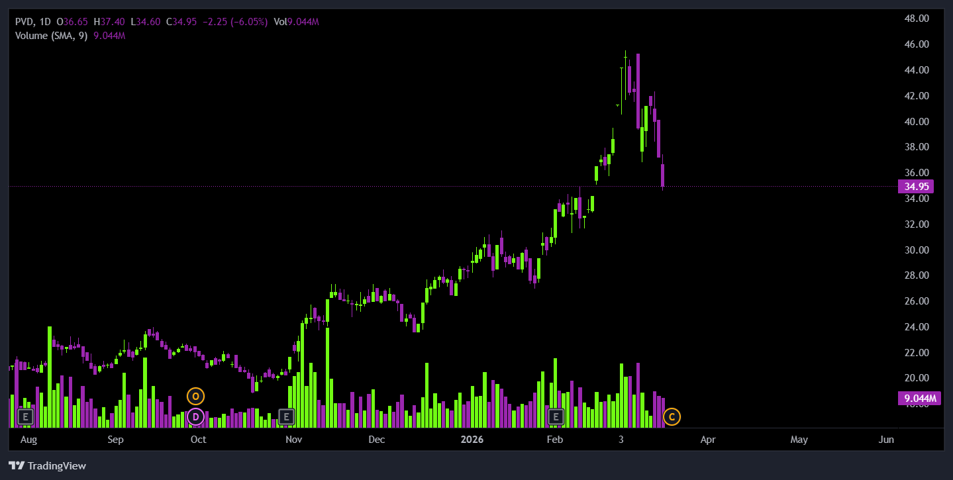Screen dimensions: 953x480
Task: Click the 38.00 price axis label
Action: click(917, 147)
